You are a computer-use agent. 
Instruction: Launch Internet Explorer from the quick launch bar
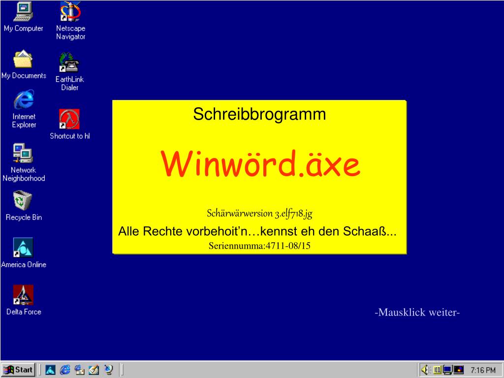coord(65,370)
